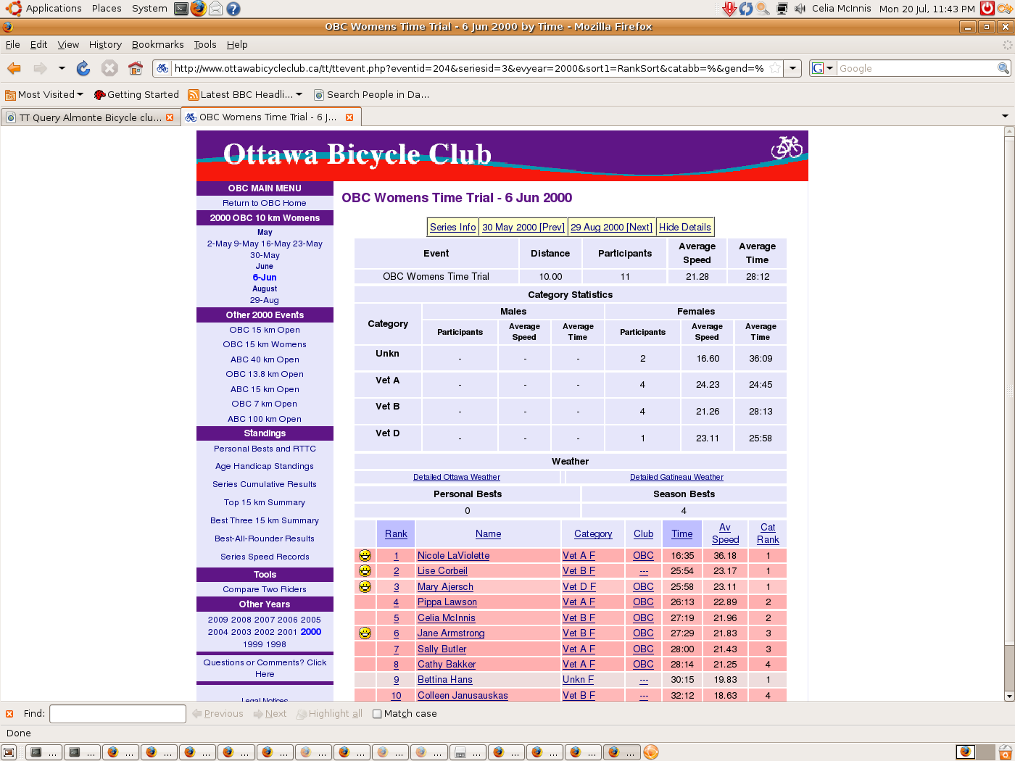Click smiley icon beside Nicole LaViolette
The height and width of the screenshot is (761, 1015).
[365, 556]
